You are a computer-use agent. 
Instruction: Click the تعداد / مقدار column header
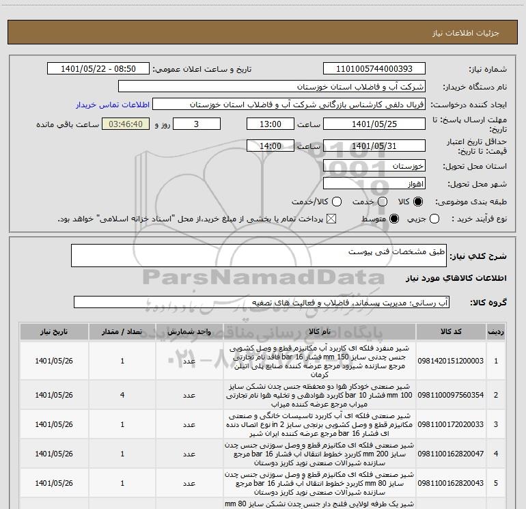pos(122,332)
